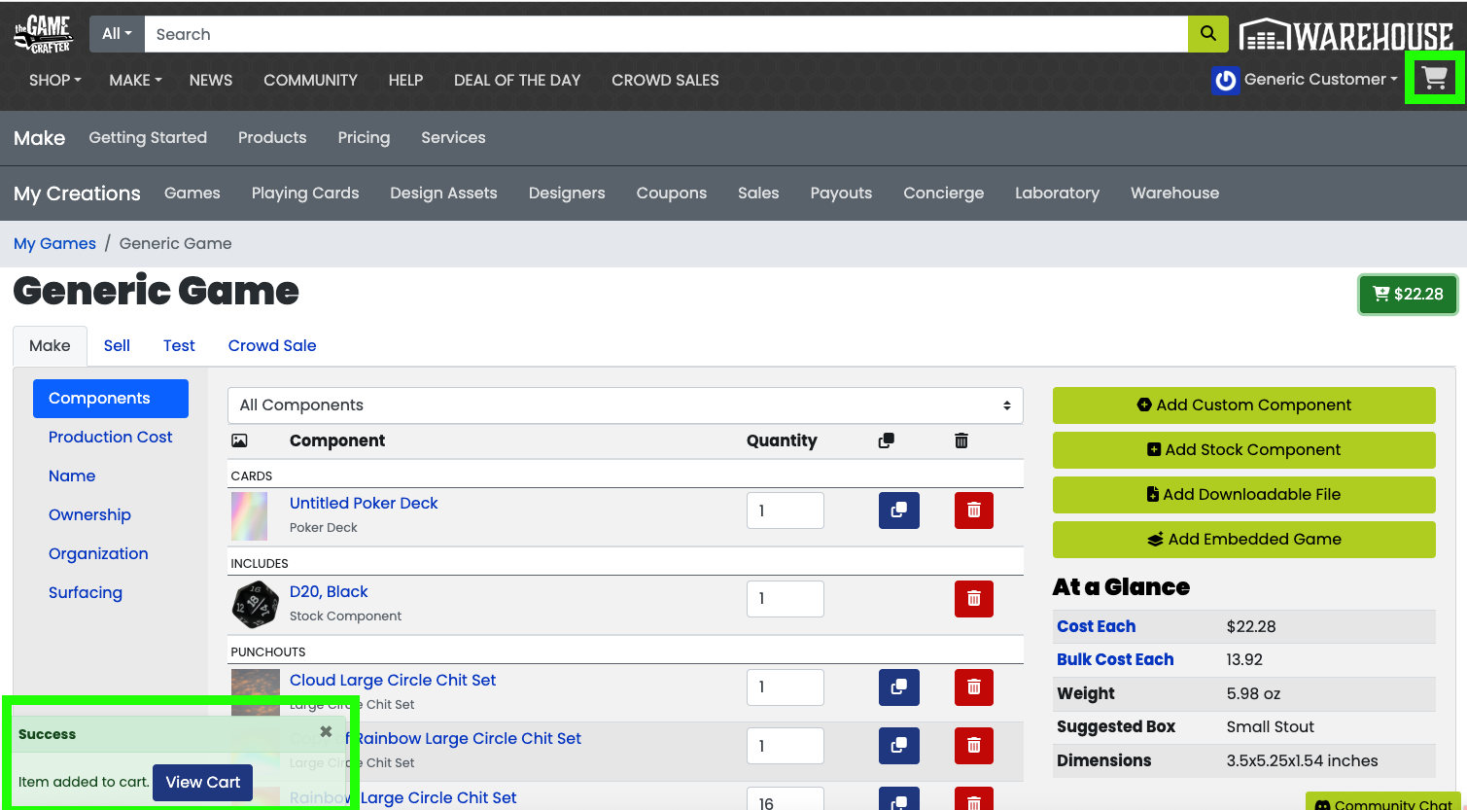This screenshot has height=810, width=1467.
Task: Expand the MAKE menu
Action: [135, 80]
